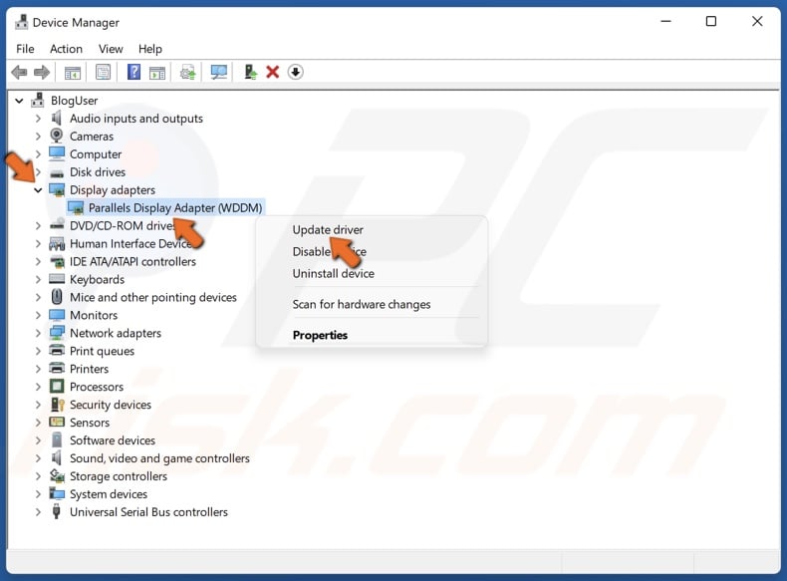Click the Mice and other pointing devices icon
The image size is (787, 581).
tap(57, 297)
